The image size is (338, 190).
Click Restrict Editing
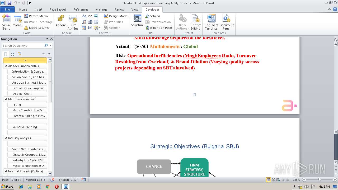click(196, 22)
